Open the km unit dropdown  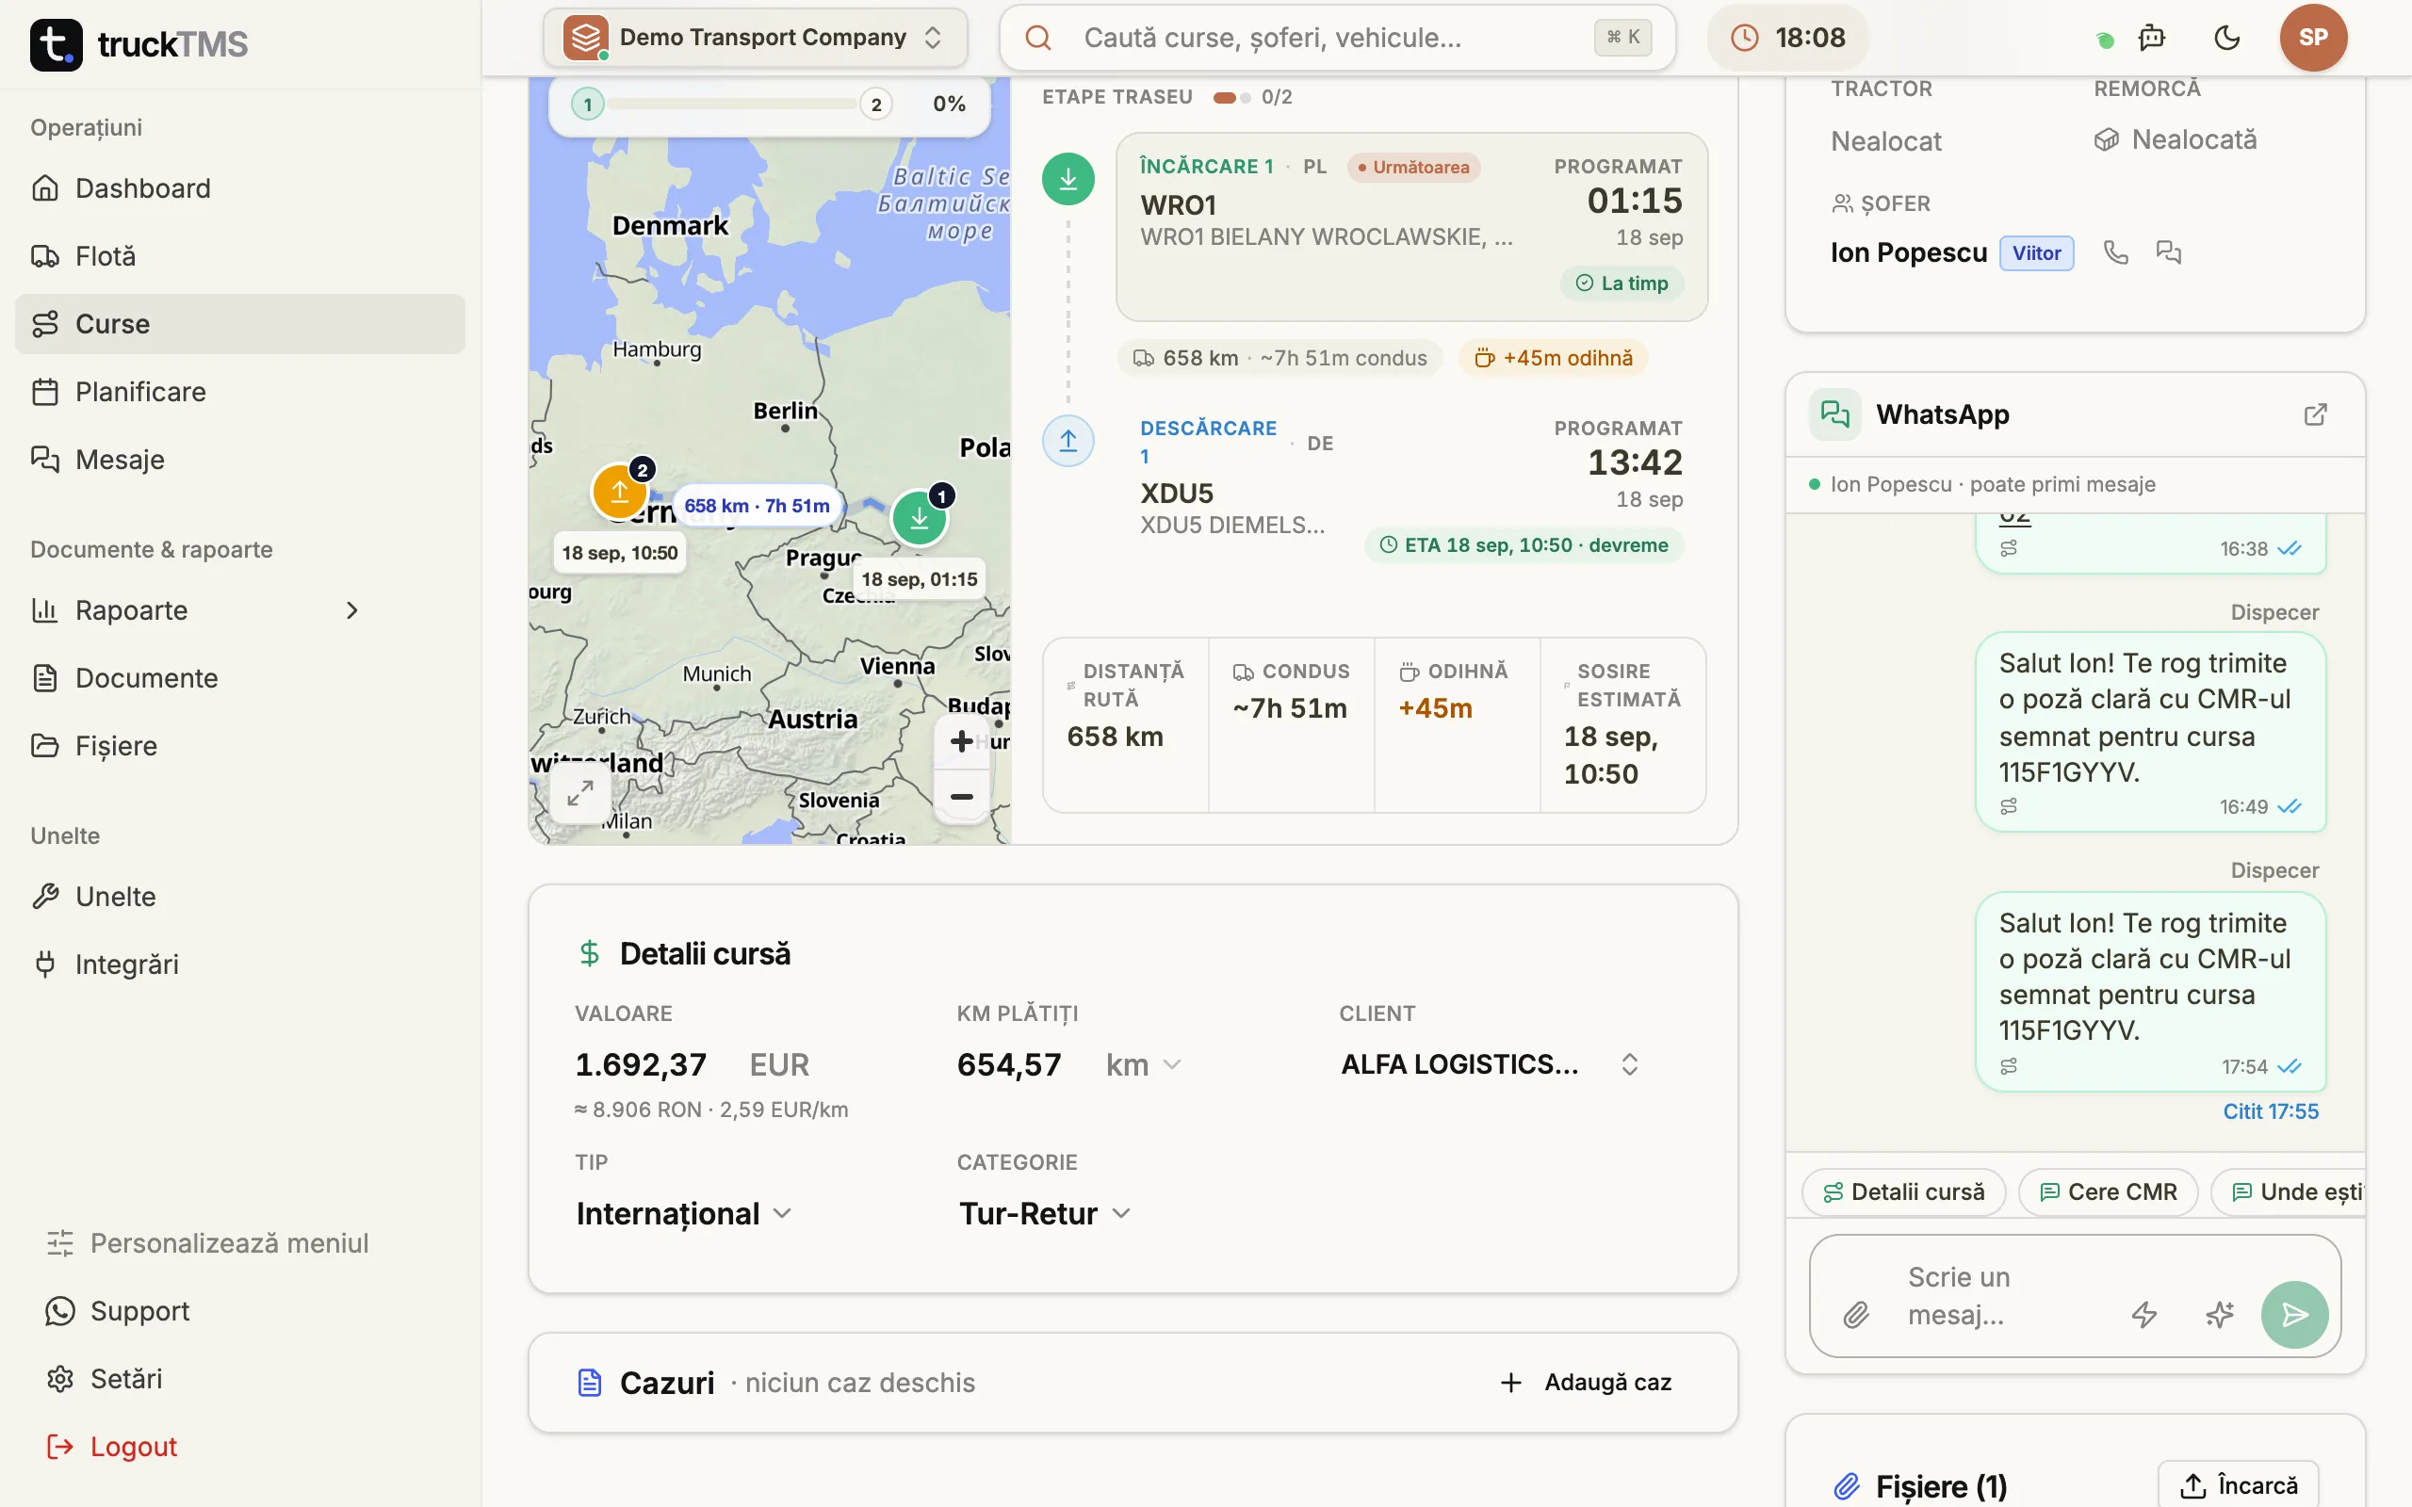click(x=1143, y=1064)
